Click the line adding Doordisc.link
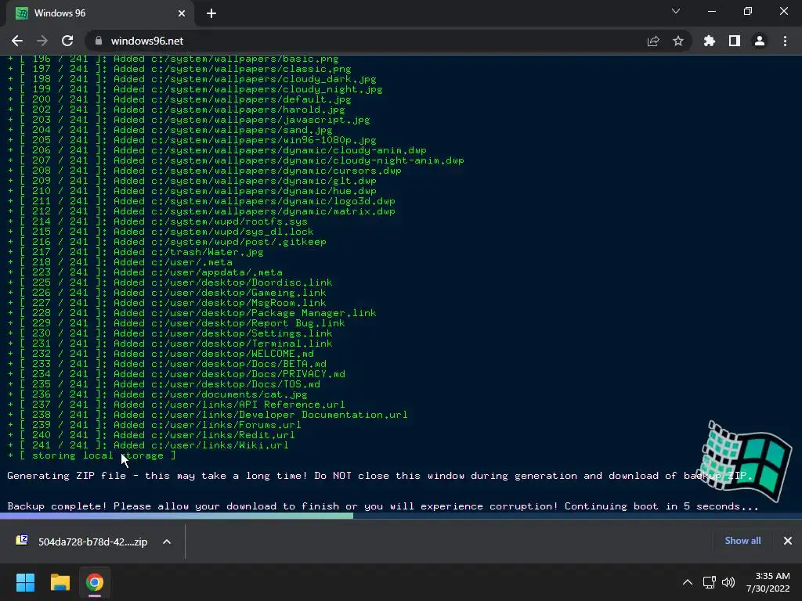Image resolution: width=802 pixels, height=601 pixels. point(170,282)
